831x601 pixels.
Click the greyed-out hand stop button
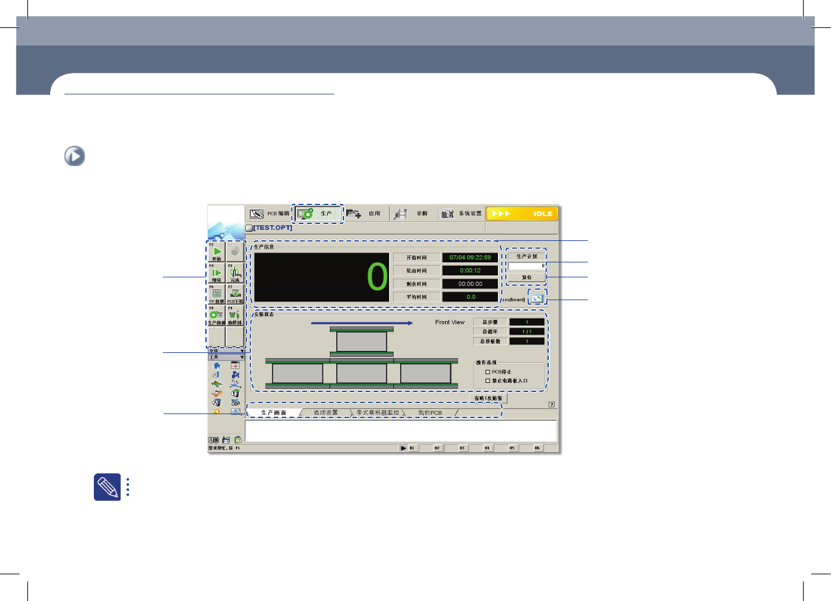coord(235,251)
